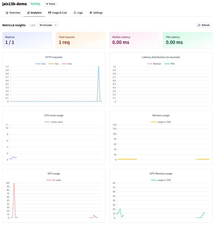This screenshot has width=216, height=225.
Task: Click the Metrics & Insights heading
Action: tap(14, 25)
